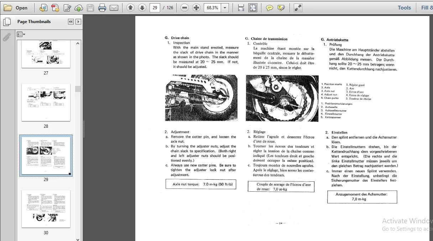Click the 'Anzugsmoment des Achsmutter' box
Image resolution: width=433 pixels, height=241 pixels.
coord(362,197)
